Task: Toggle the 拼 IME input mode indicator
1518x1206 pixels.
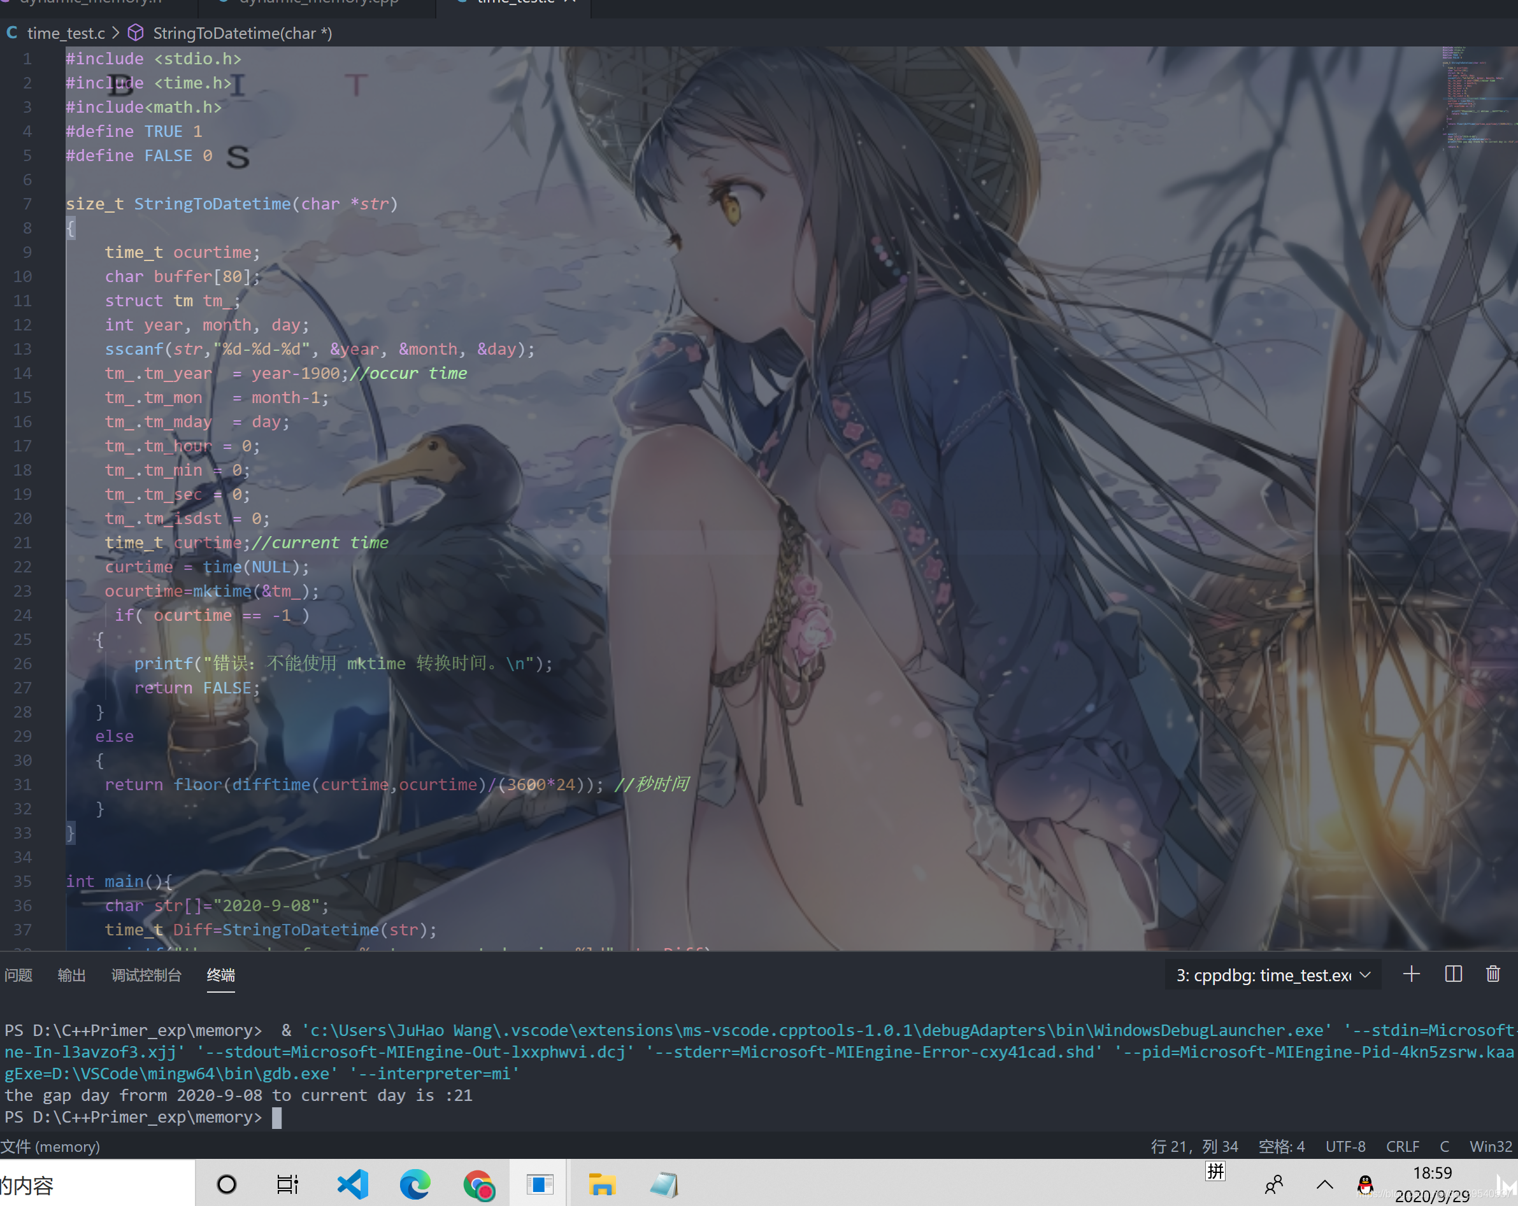Action: click(1215, 1172)
